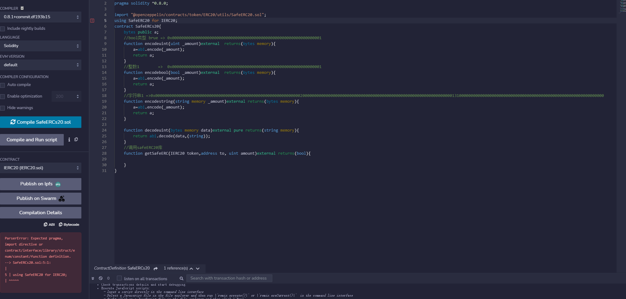626x299 pixels.
Task: Click the ParserError message box
Action: [x=41, y=263]
